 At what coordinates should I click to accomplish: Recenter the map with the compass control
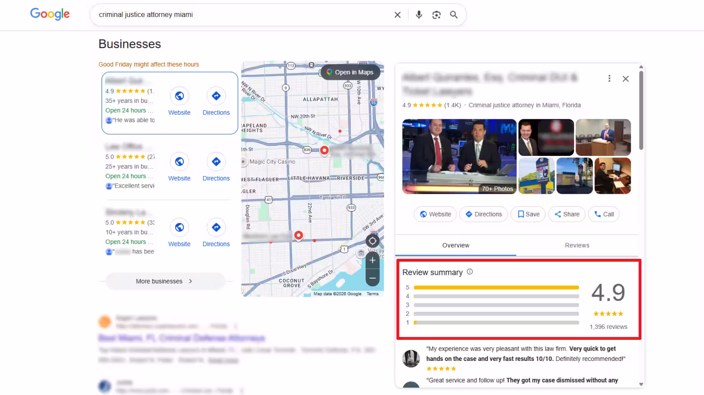372,241
